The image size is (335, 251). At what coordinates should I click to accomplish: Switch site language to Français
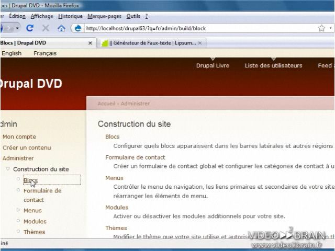pos(45,53)
